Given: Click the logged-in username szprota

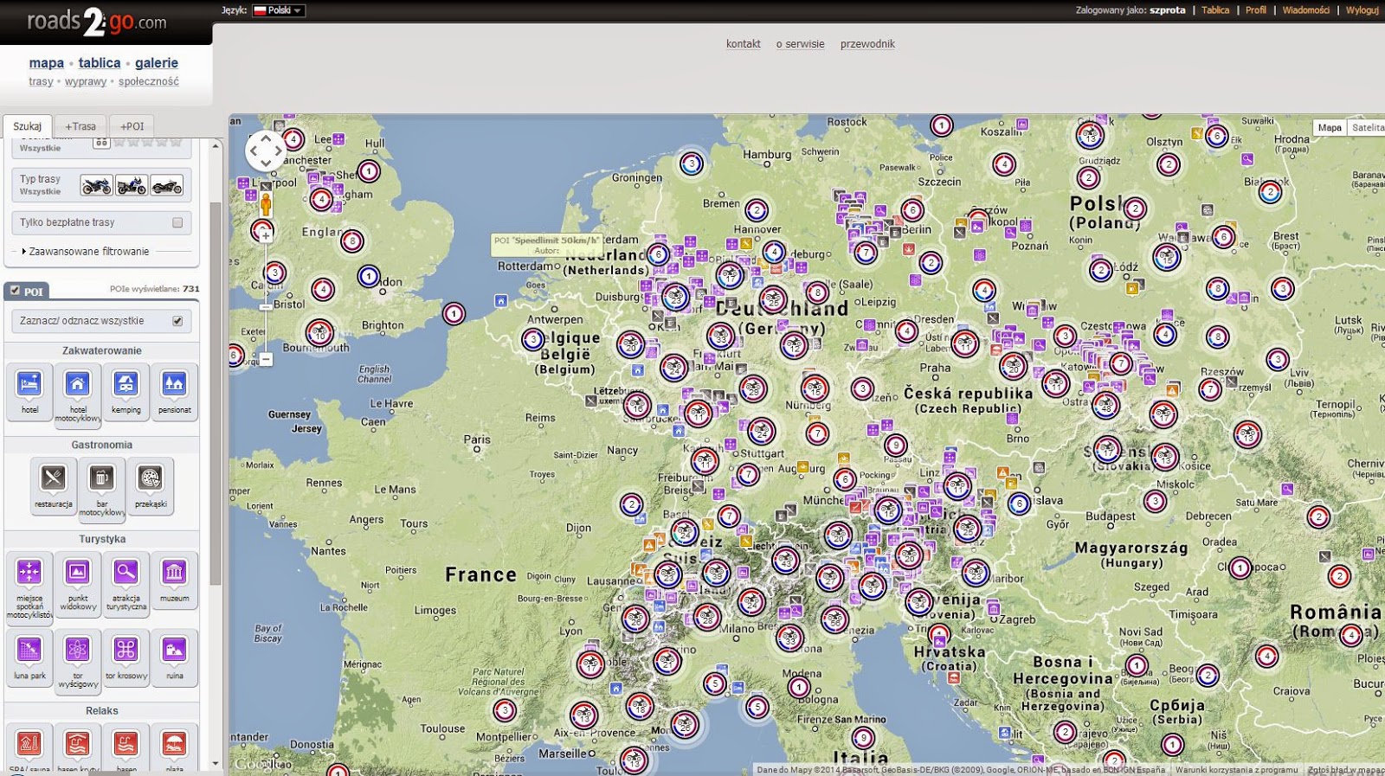Looking at the screenshot, I should pyautogui.click(x=1168, y=10).
